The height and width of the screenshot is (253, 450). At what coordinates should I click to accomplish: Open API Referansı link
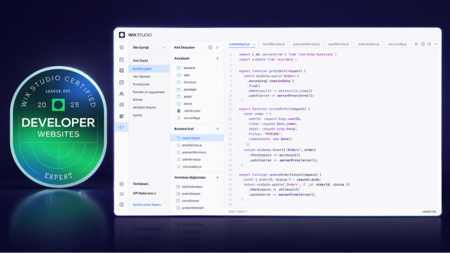coord(145,193)
